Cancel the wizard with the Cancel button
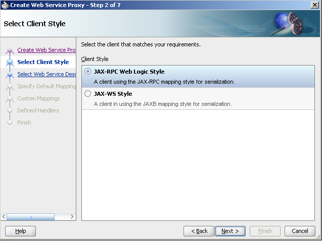The image size is (322, 241). tap(300, 231)
